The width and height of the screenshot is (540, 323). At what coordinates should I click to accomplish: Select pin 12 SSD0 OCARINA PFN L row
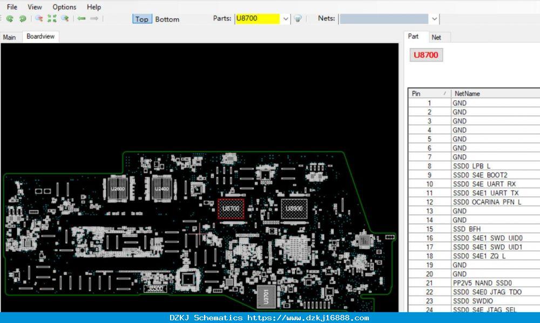[474, 202]
